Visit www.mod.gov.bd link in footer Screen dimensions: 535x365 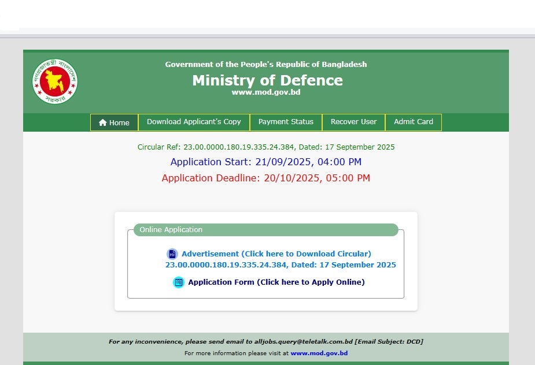pyautogui.click(x=319, y=353)
